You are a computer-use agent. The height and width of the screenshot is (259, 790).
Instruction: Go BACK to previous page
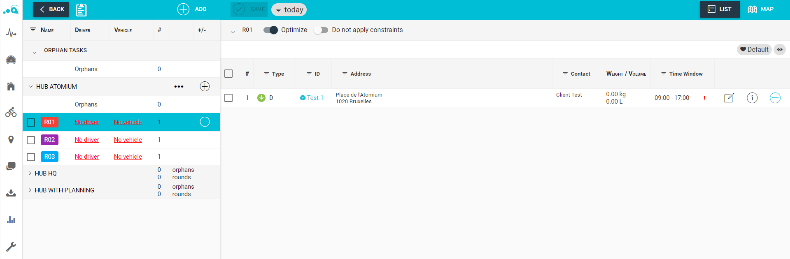click(51, 9)
